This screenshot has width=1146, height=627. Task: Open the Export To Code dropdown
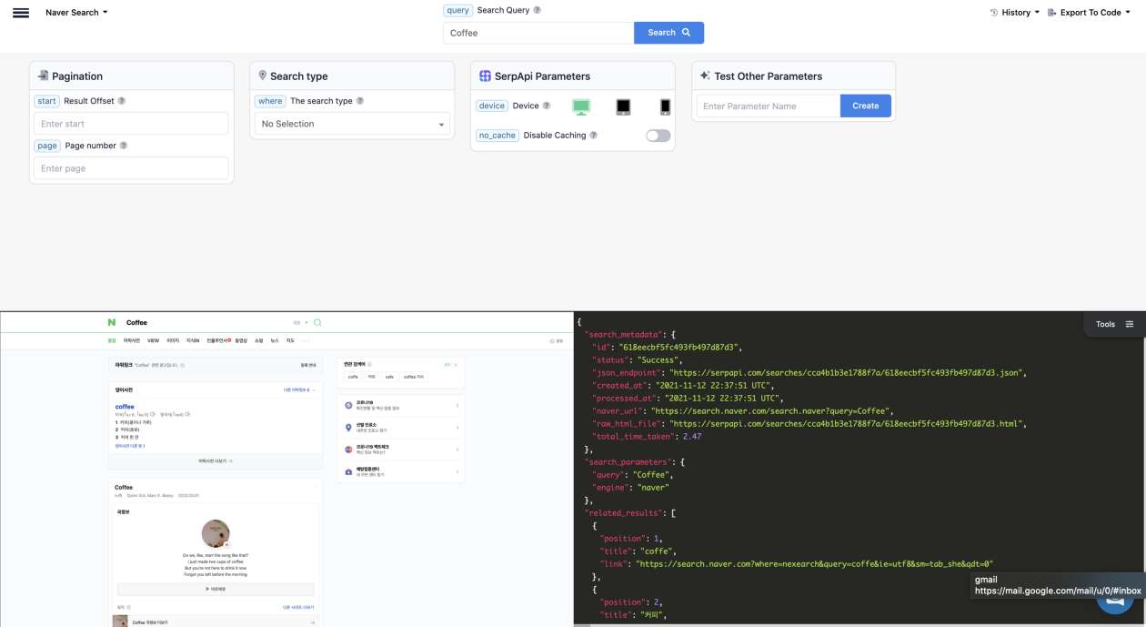[1089, 13]
